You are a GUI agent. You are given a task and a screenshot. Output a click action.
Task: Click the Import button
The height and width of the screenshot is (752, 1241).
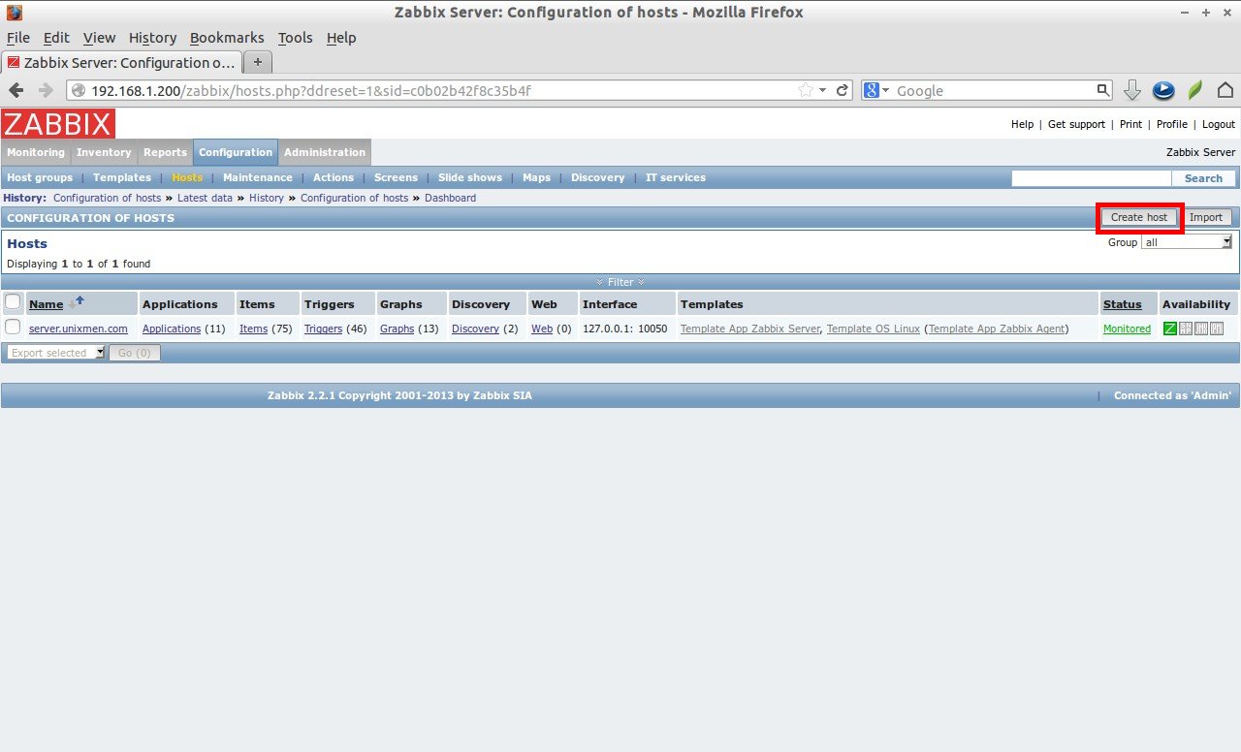(x=1206, y=217)
